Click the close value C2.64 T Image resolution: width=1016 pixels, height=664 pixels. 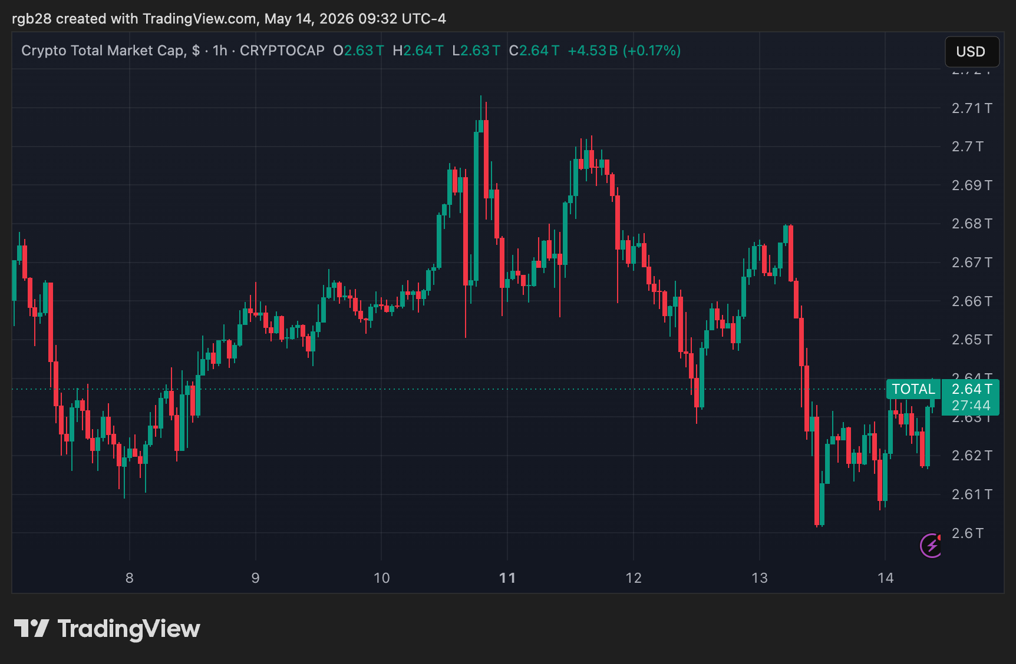[534, 51]
